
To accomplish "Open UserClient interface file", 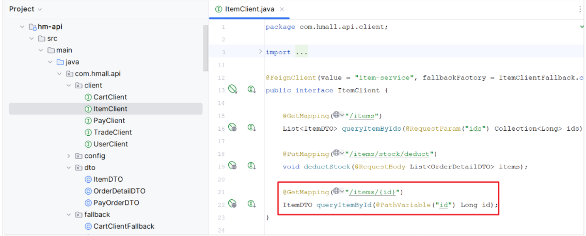I will point(110,144).
